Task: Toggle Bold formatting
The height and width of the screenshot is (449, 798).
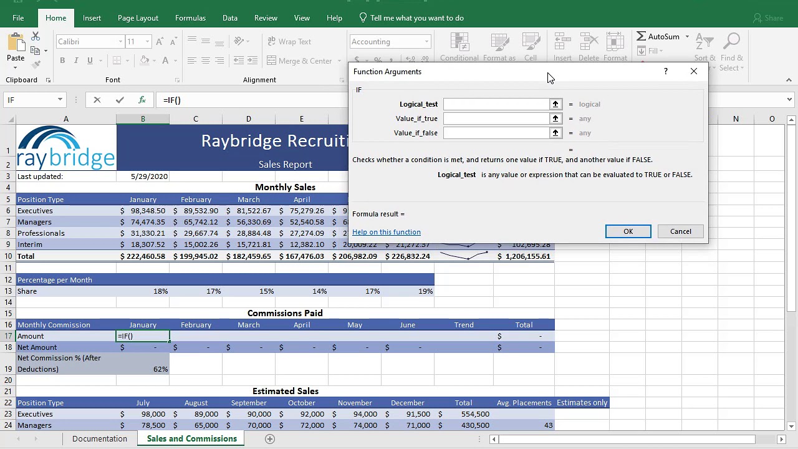Action: click(62, 60)
